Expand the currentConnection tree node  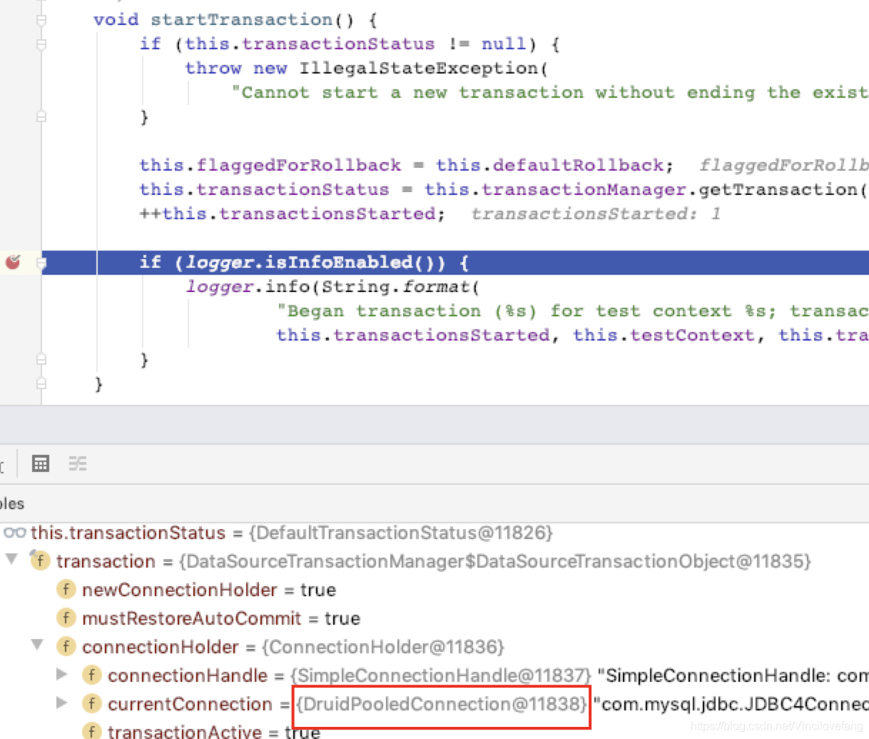[61, 703]
